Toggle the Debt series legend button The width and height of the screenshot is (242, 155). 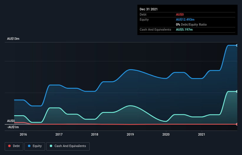(x=14, y=146)
